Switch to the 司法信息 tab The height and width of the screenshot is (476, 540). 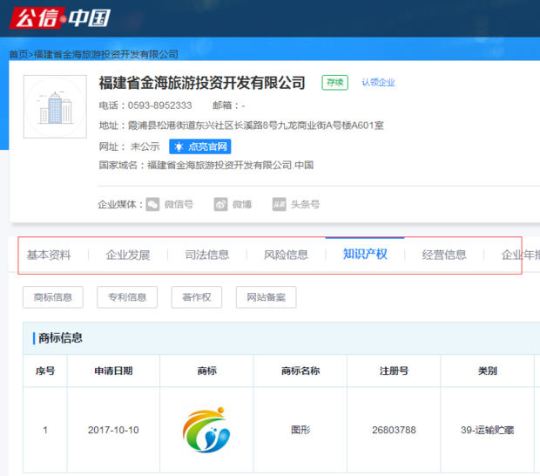[207, 255]
